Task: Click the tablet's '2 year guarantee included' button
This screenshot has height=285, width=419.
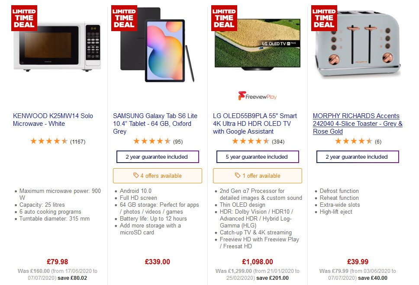Action: click(x=158, y=157)
